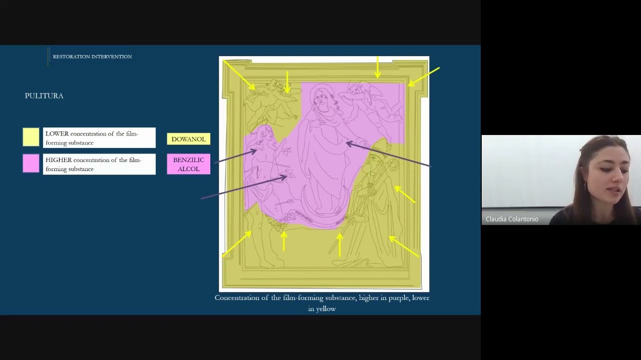Select the DOWANOL label box
The height and width of the screenshot is (360, 641).
[188, 139]
